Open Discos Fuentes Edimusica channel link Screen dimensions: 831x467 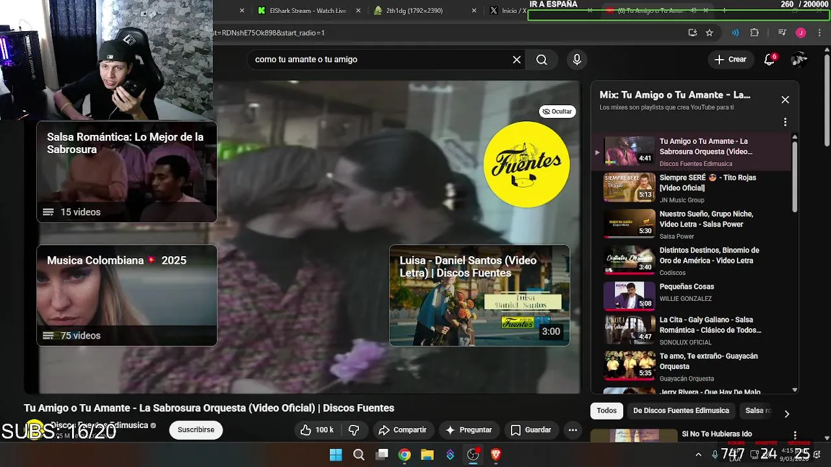[99, 425]
